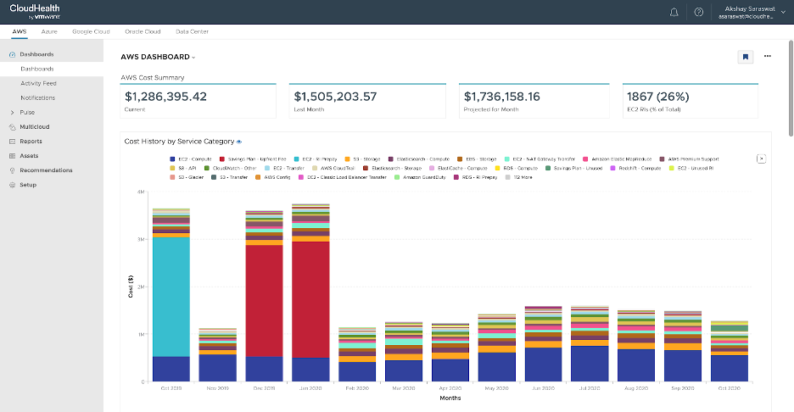Open the dashboard more options ellipsis
The width and height of the screenshot is (794, 412).
(768, 56)
